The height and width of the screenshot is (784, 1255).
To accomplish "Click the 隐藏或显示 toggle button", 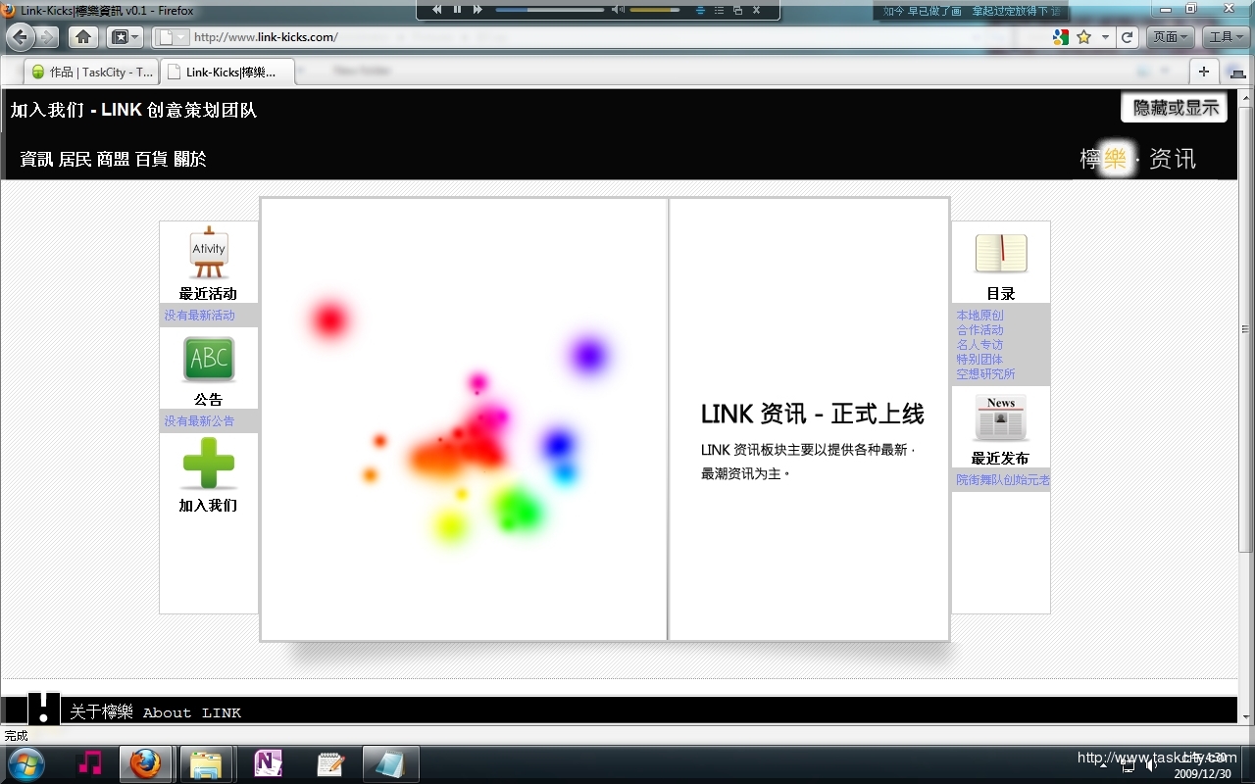I will 1173,107.
